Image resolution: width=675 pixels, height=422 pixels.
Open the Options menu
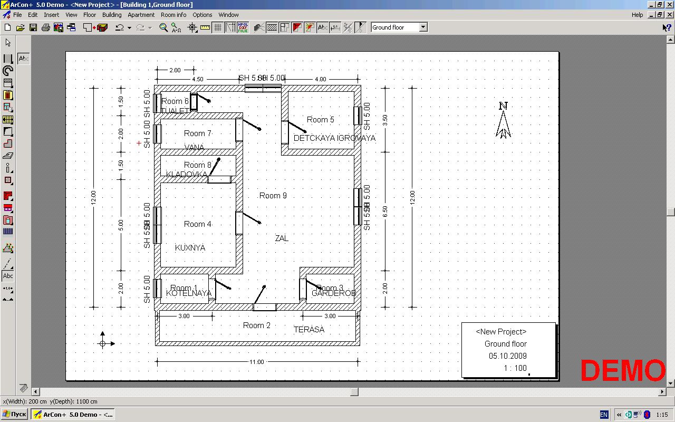click(x=202, y=15)
